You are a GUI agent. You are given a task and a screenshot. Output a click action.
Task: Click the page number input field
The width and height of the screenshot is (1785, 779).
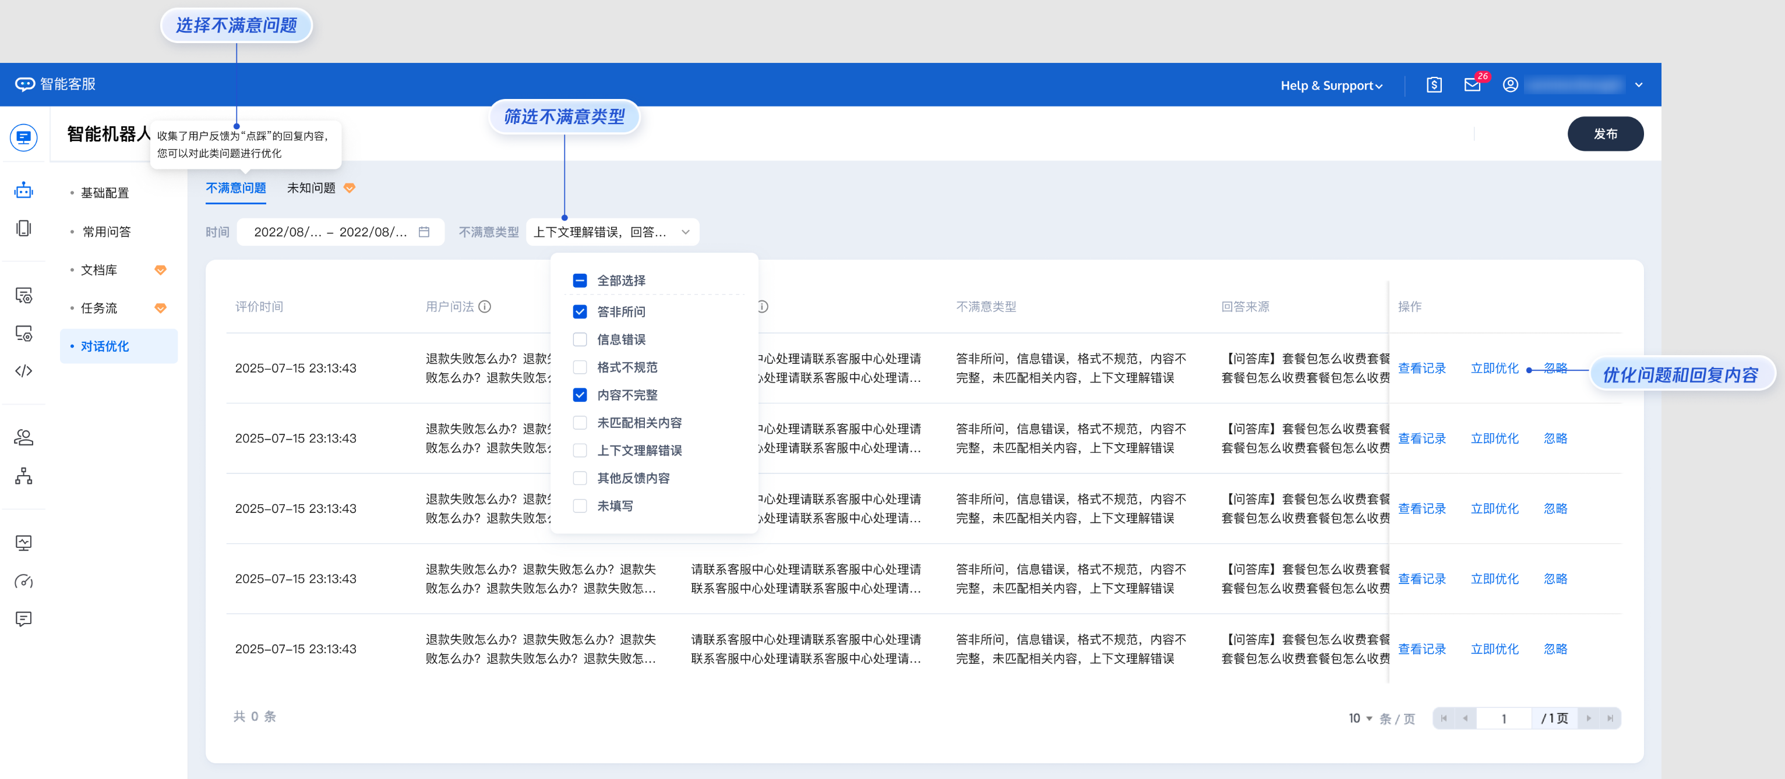[1503, 718]
